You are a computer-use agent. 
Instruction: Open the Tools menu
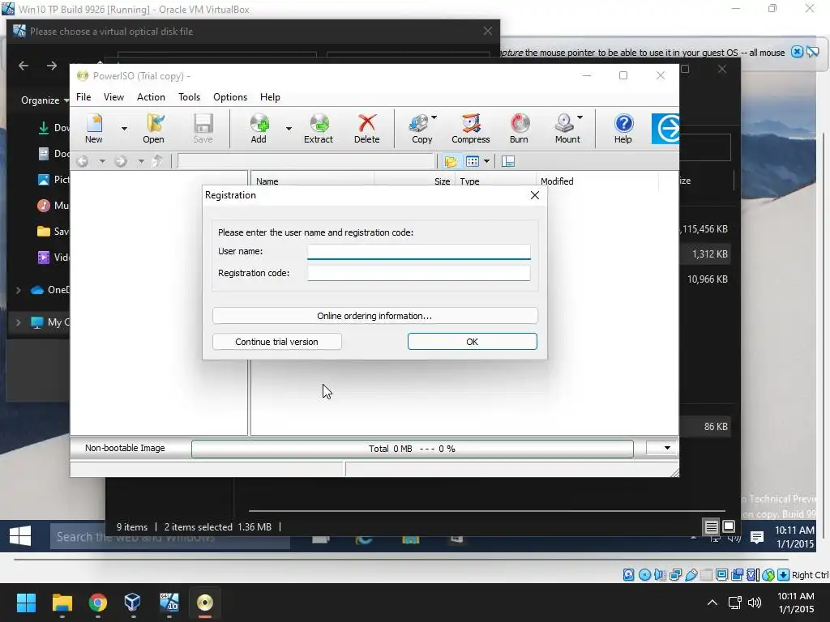189,97
